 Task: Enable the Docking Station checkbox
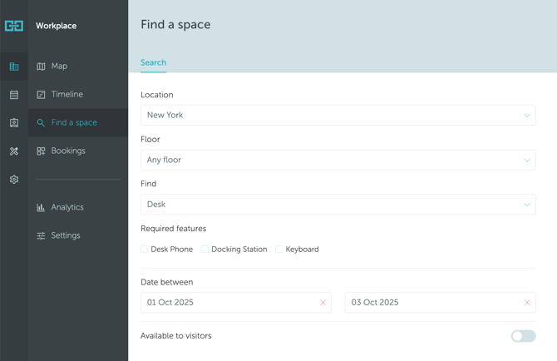[205, 250]
